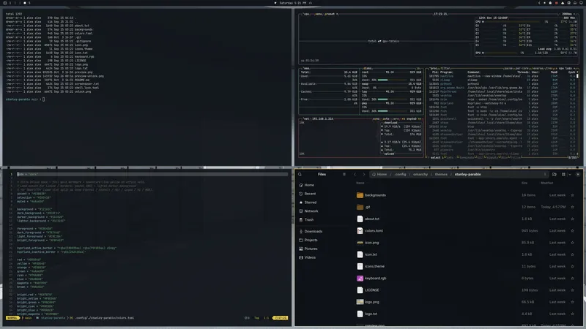Image resolution: width=586 pixels, height=329 pixels.
Task: Open the Files hamburger main menu
Action: coord(344,174)
